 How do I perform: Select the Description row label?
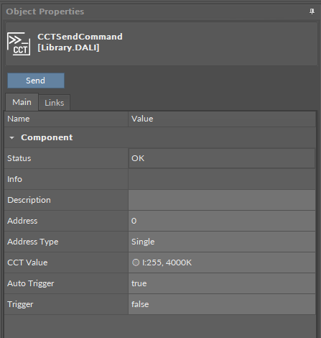click(29, 200)
